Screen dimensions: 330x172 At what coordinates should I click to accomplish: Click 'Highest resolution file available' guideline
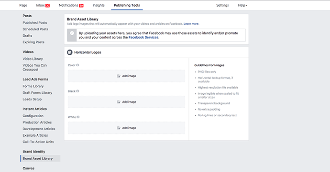218,88
